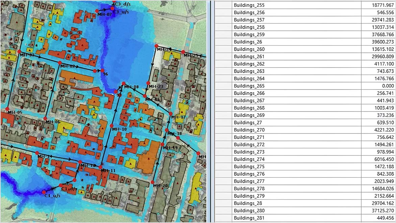Click the value cell 37125.270

378,210
